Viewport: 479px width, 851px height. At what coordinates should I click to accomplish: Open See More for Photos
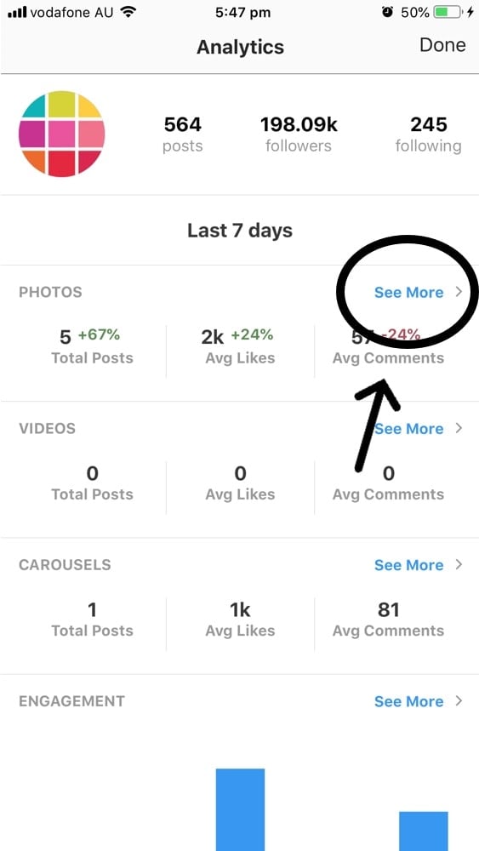[x=409, y=293]
